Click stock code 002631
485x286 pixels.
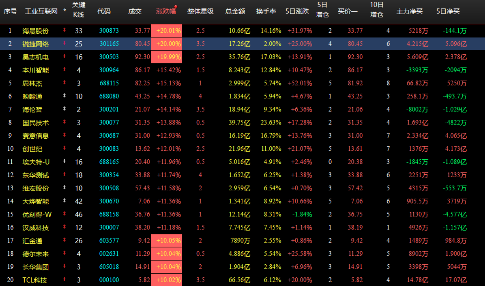coord(109,254)
